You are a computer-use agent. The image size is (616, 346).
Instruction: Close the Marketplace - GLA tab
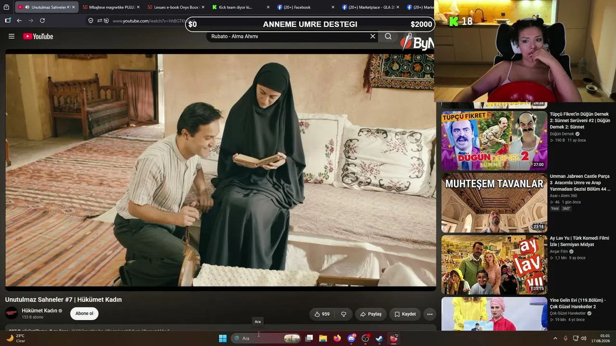tap(398, 7)
